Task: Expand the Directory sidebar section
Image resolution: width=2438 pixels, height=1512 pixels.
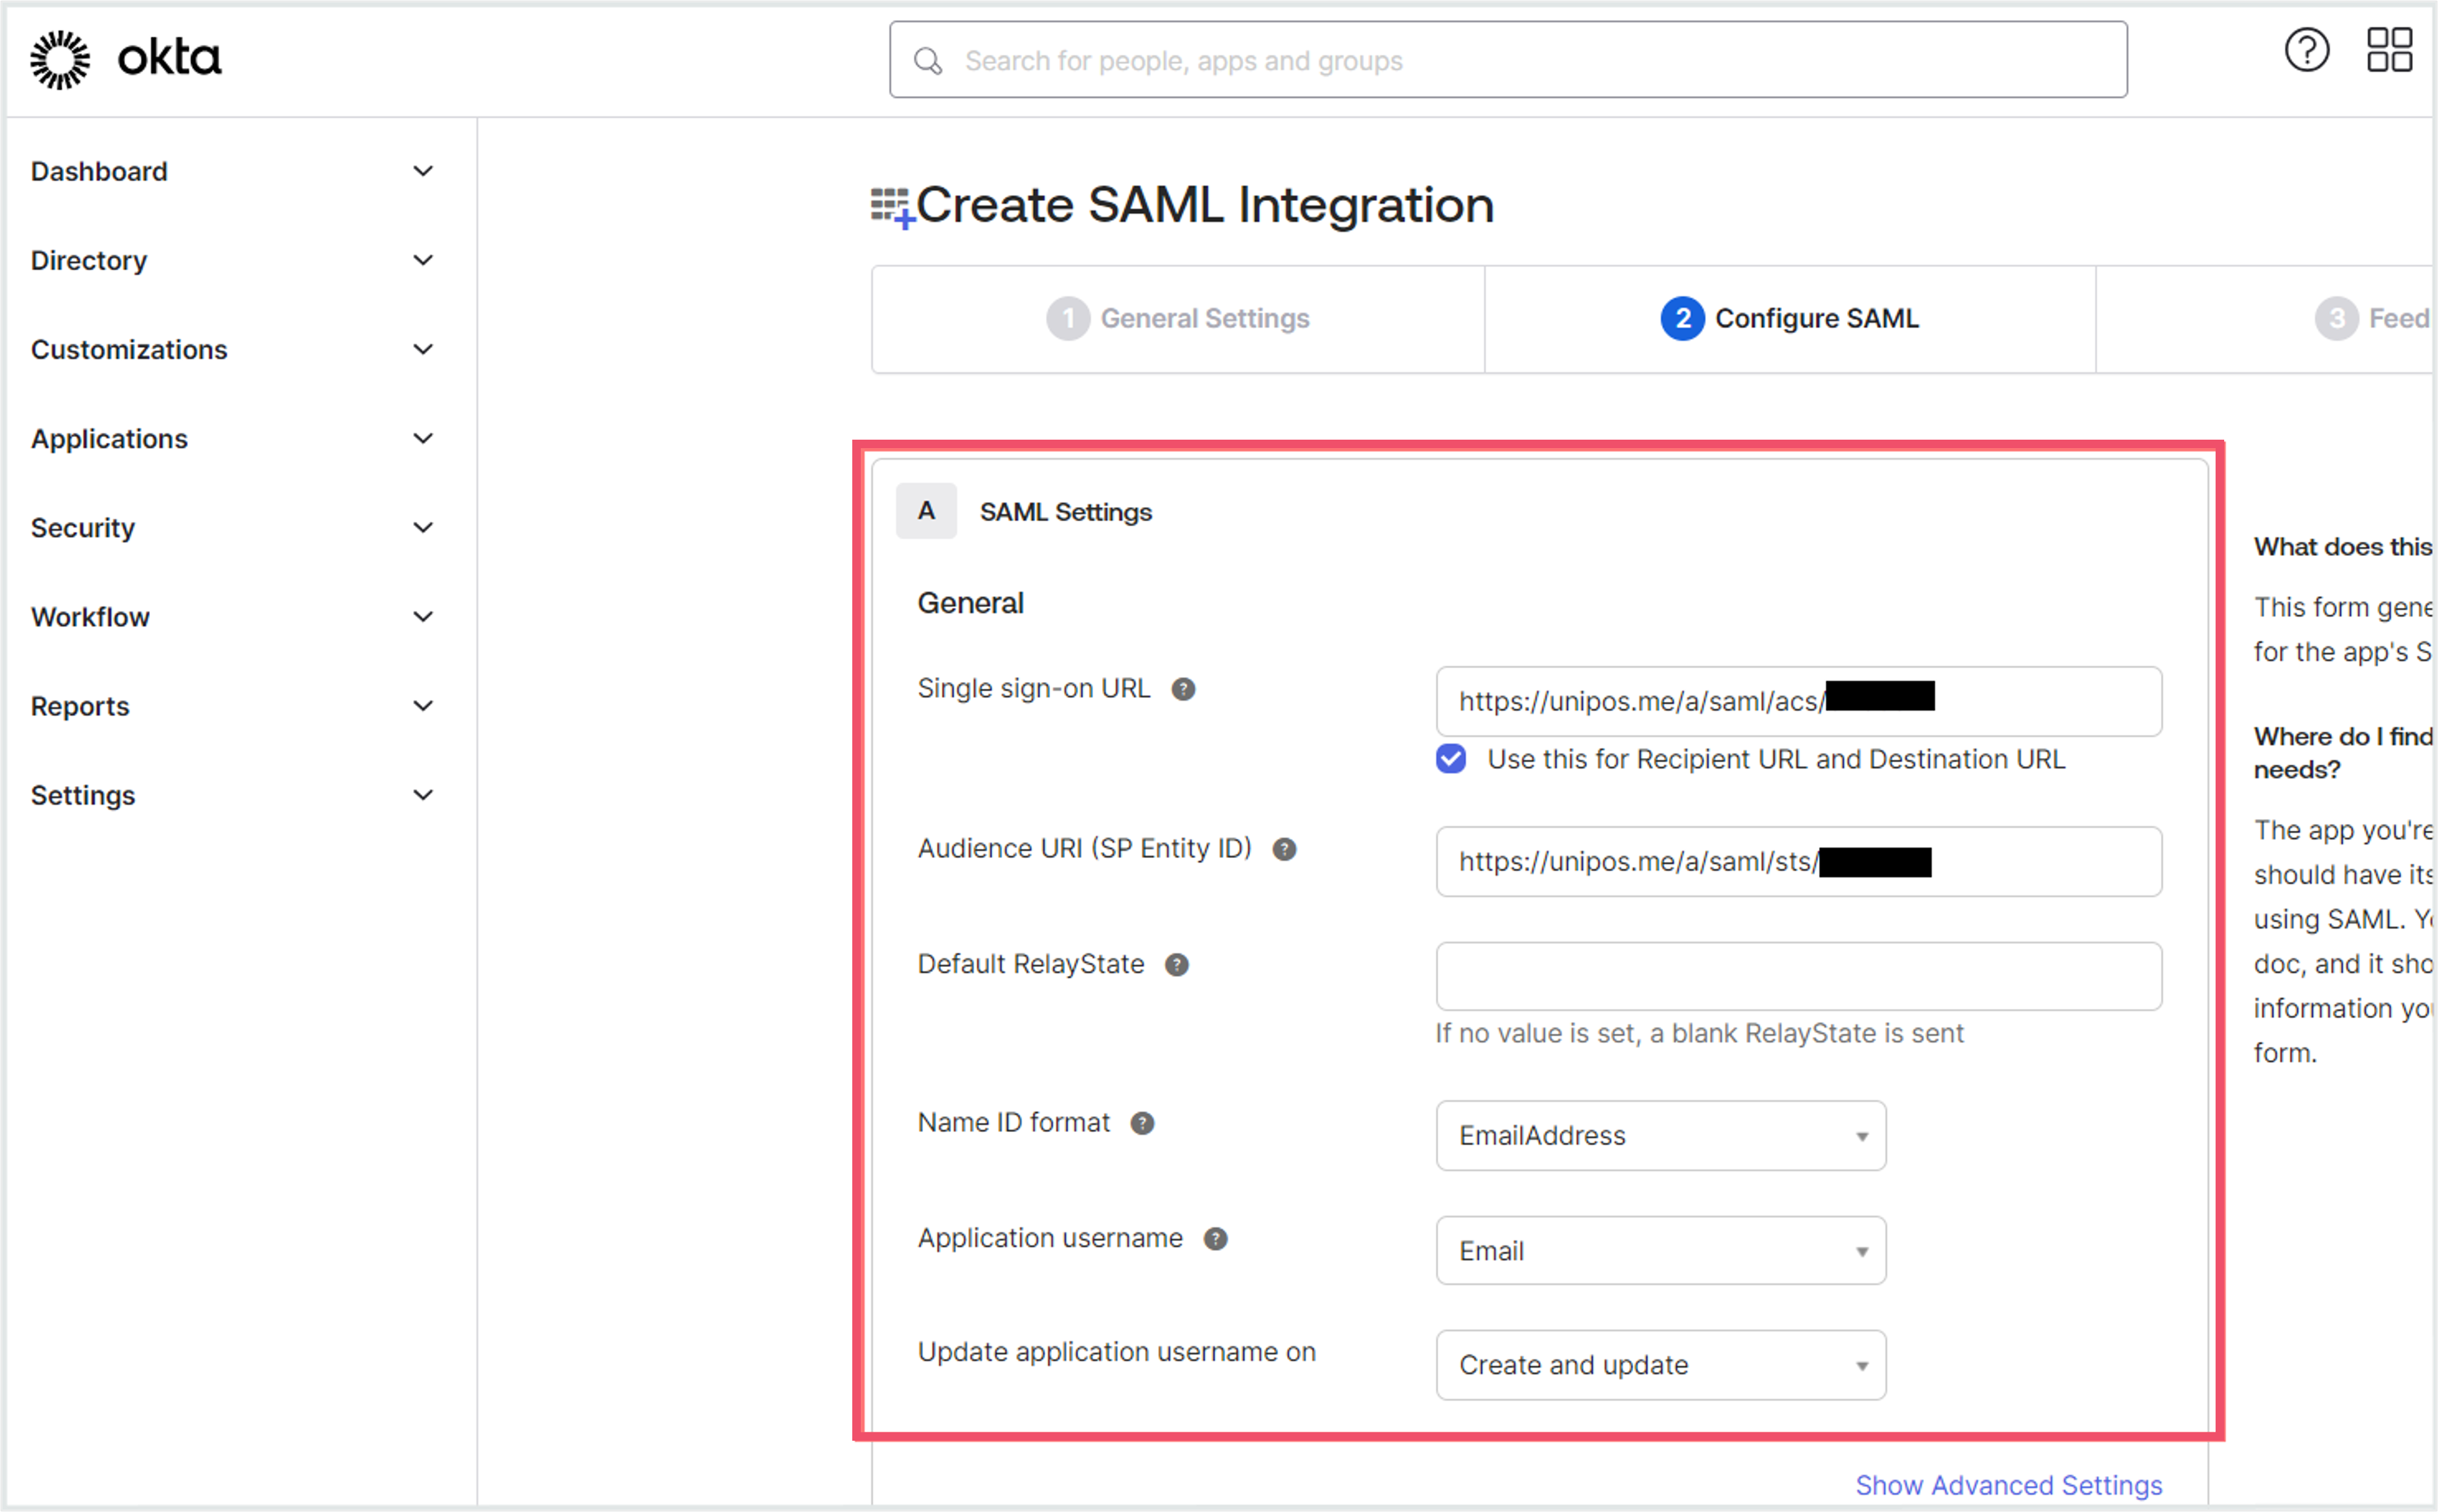Action: point(232,261)
